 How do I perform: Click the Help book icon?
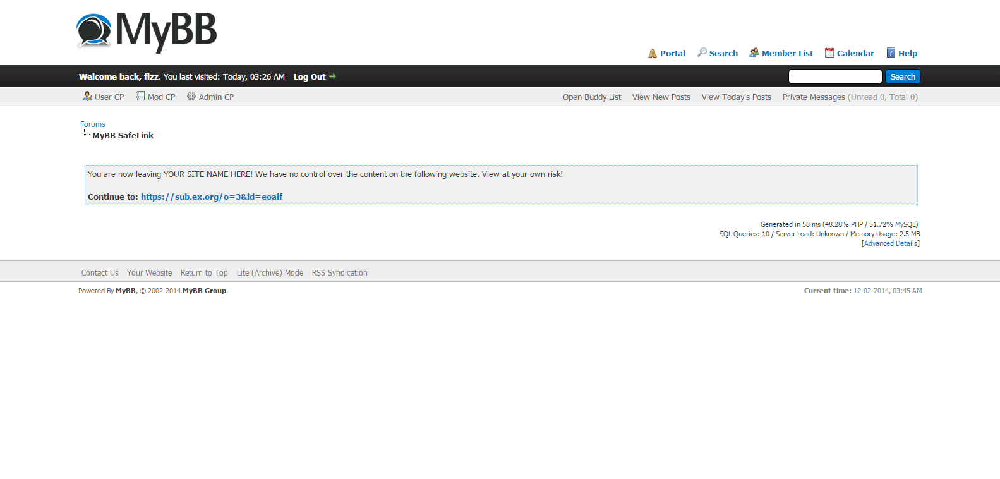pyautogui.click(x=891, y=53)
